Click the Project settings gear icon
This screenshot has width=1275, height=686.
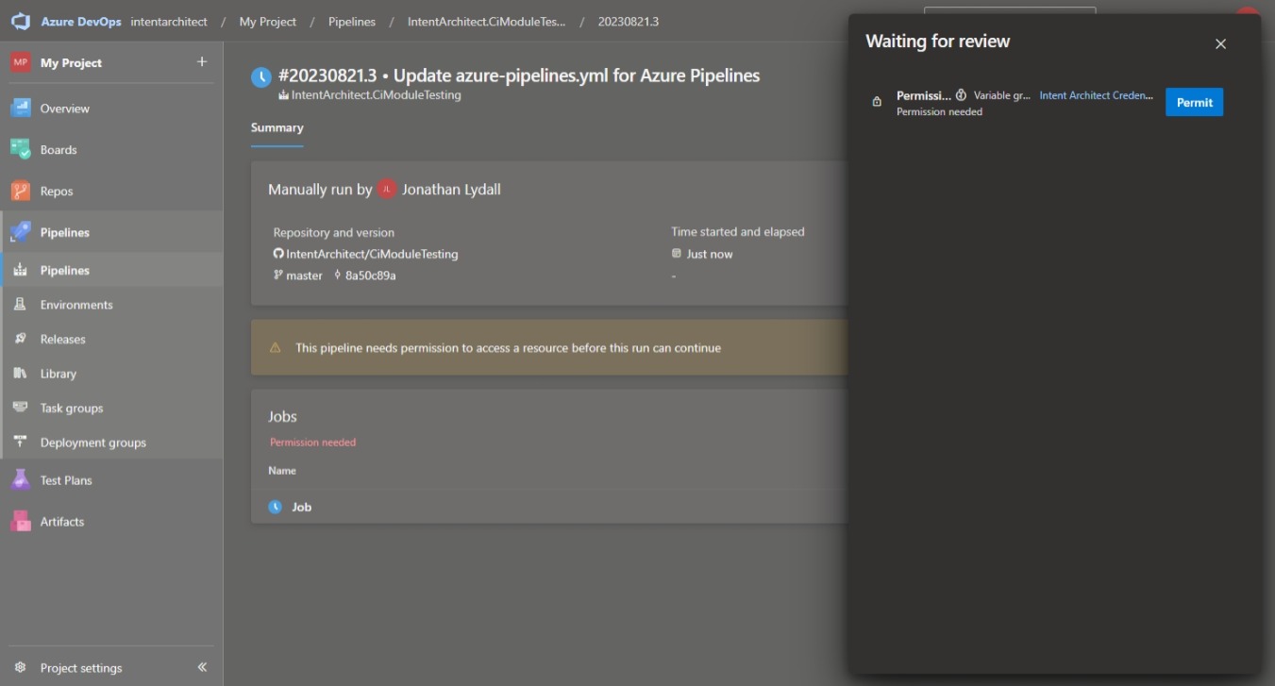(x=20, y=668)
